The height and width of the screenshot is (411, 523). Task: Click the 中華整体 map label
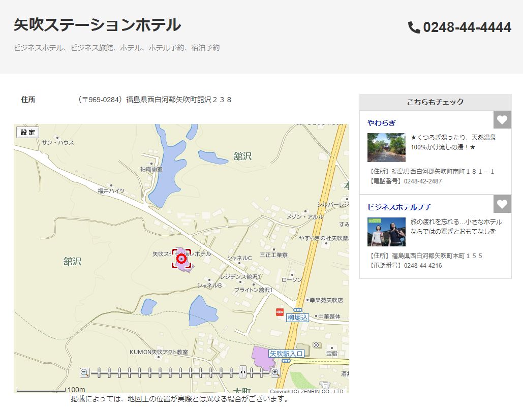329,317
